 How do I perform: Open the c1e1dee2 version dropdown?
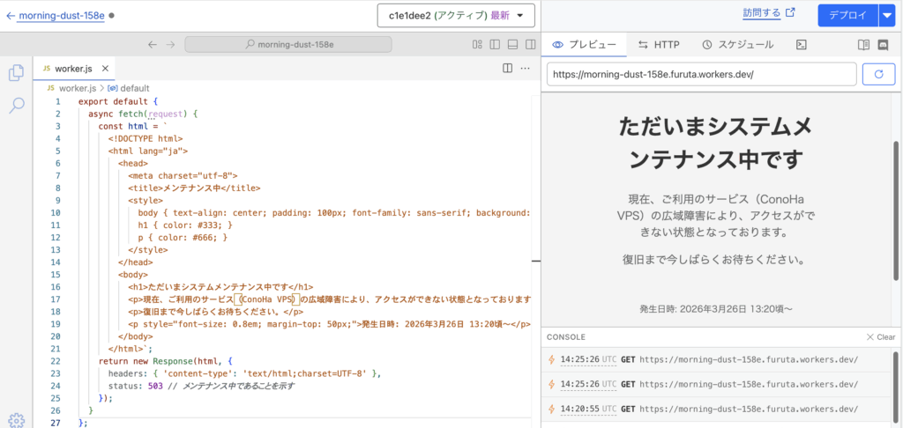(x=456, y=16)
